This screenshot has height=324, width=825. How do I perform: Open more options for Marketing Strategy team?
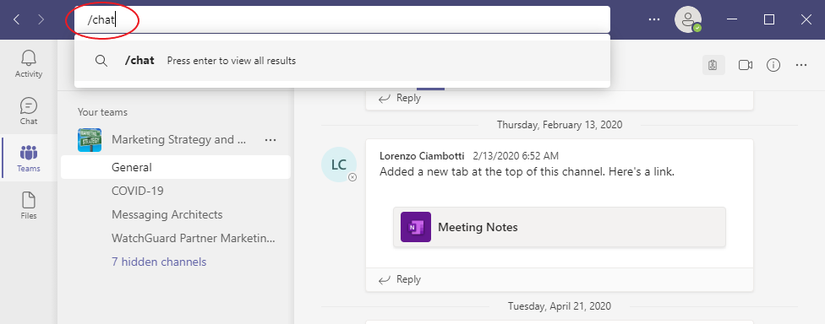[x=270, y=140]
